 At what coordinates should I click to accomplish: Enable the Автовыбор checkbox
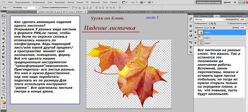12,7
